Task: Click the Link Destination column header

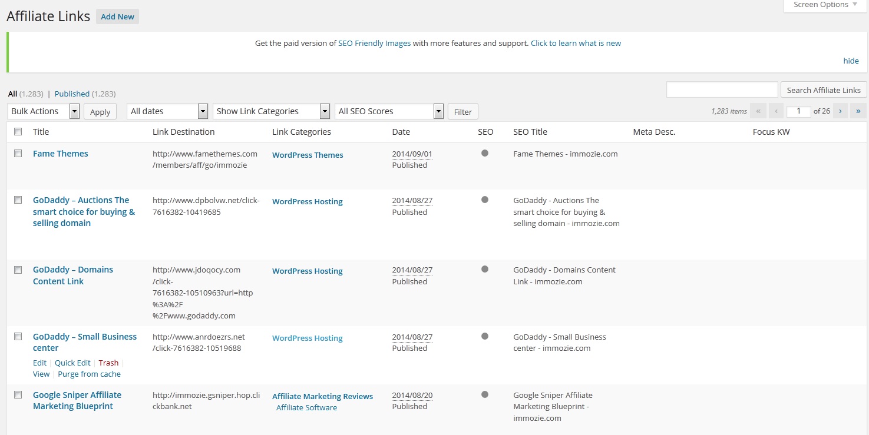Action: click(184, 132)
